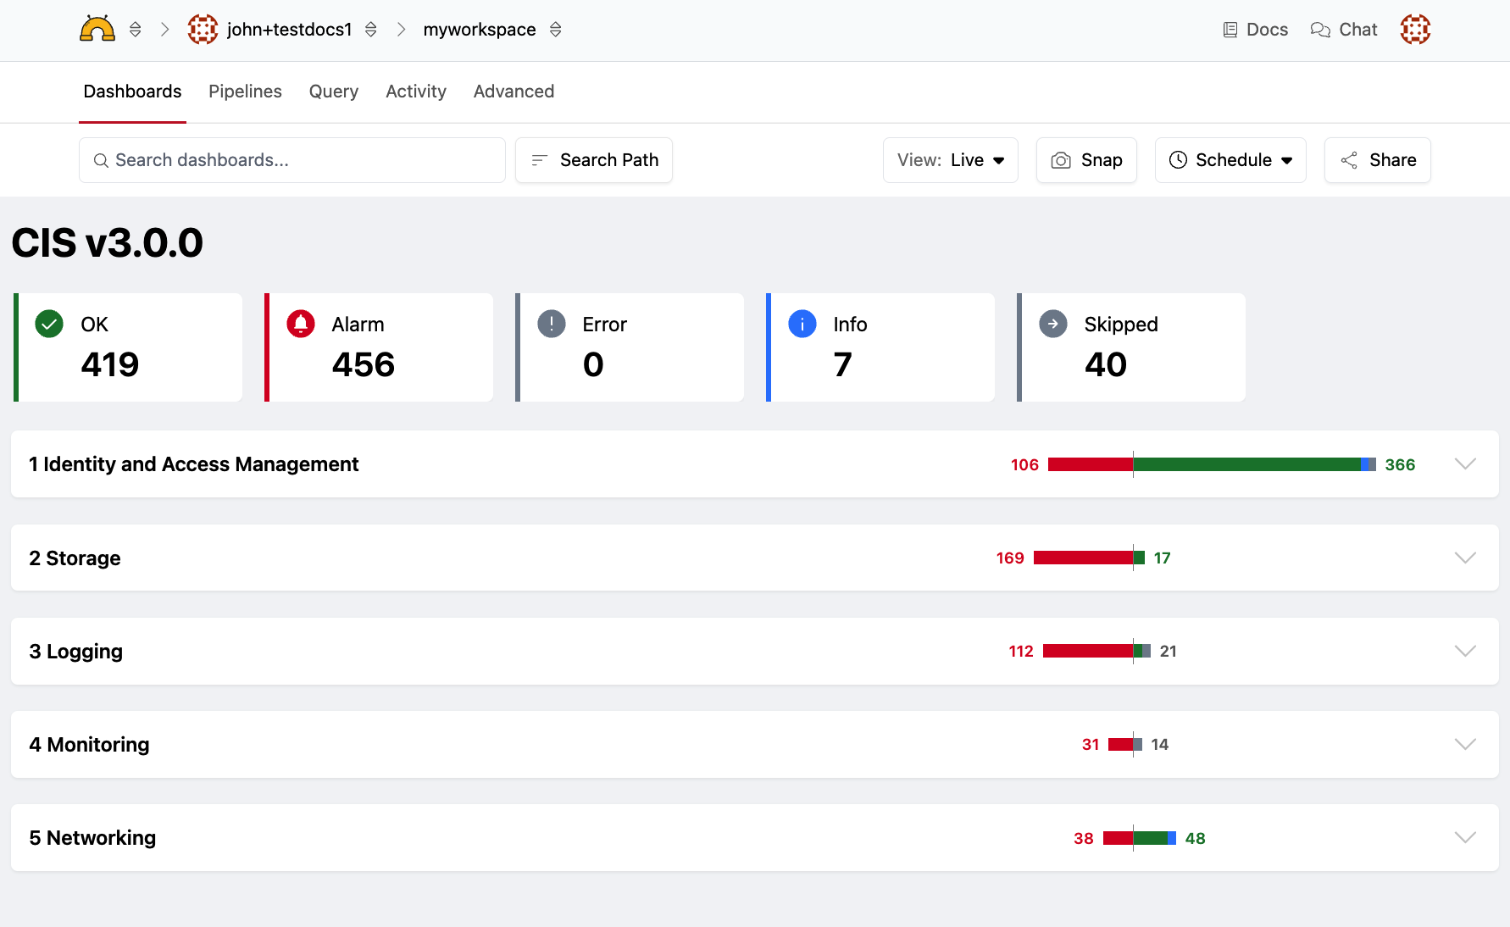Click the Search dashboards input field
Image resolution: width=1510 pixels, height=927 pixels.
click(x=292, y=160)
